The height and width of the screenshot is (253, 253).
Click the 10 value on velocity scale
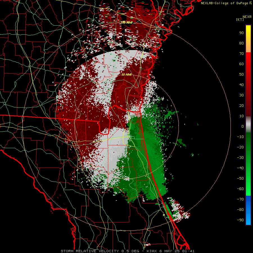[x=241, y=116]
